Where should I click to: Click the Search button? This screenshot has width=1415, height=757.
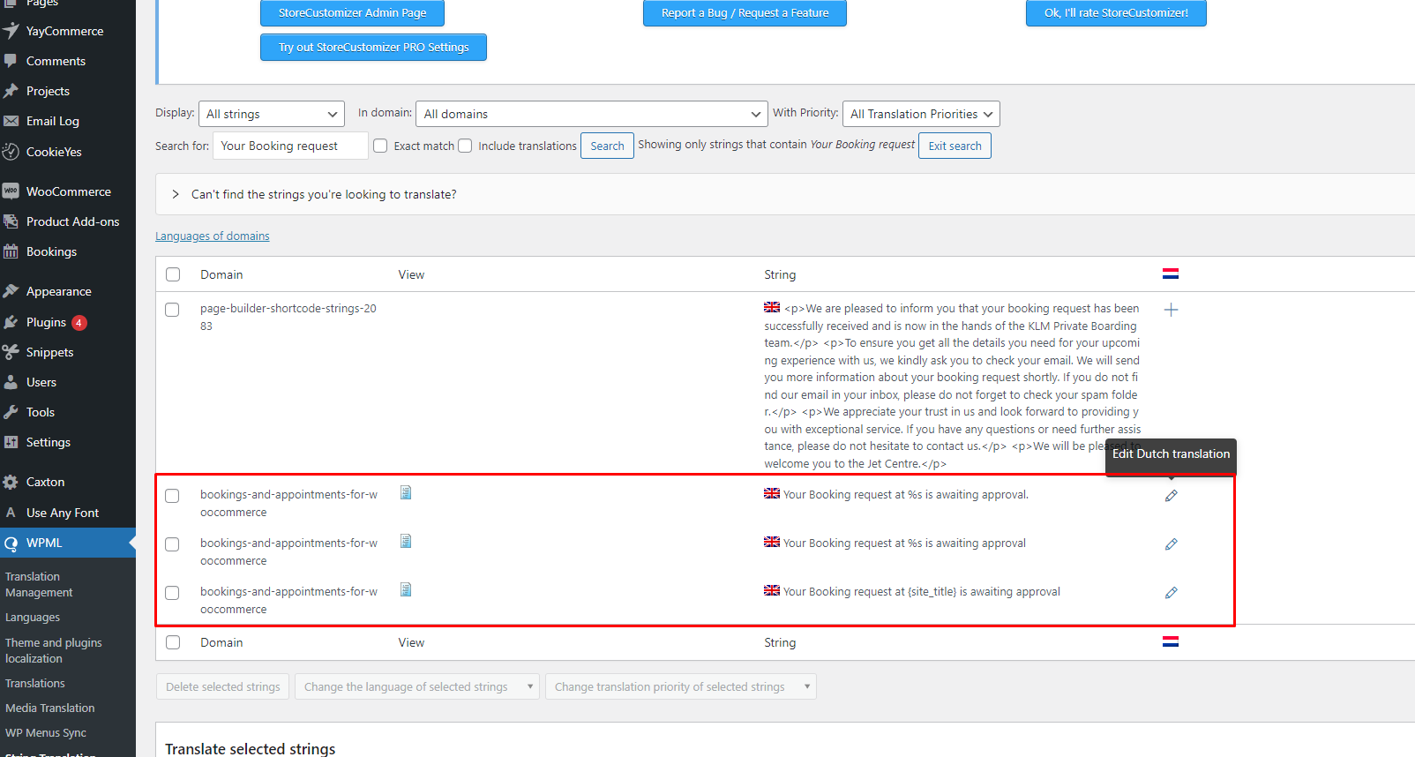tap(607, 146)
